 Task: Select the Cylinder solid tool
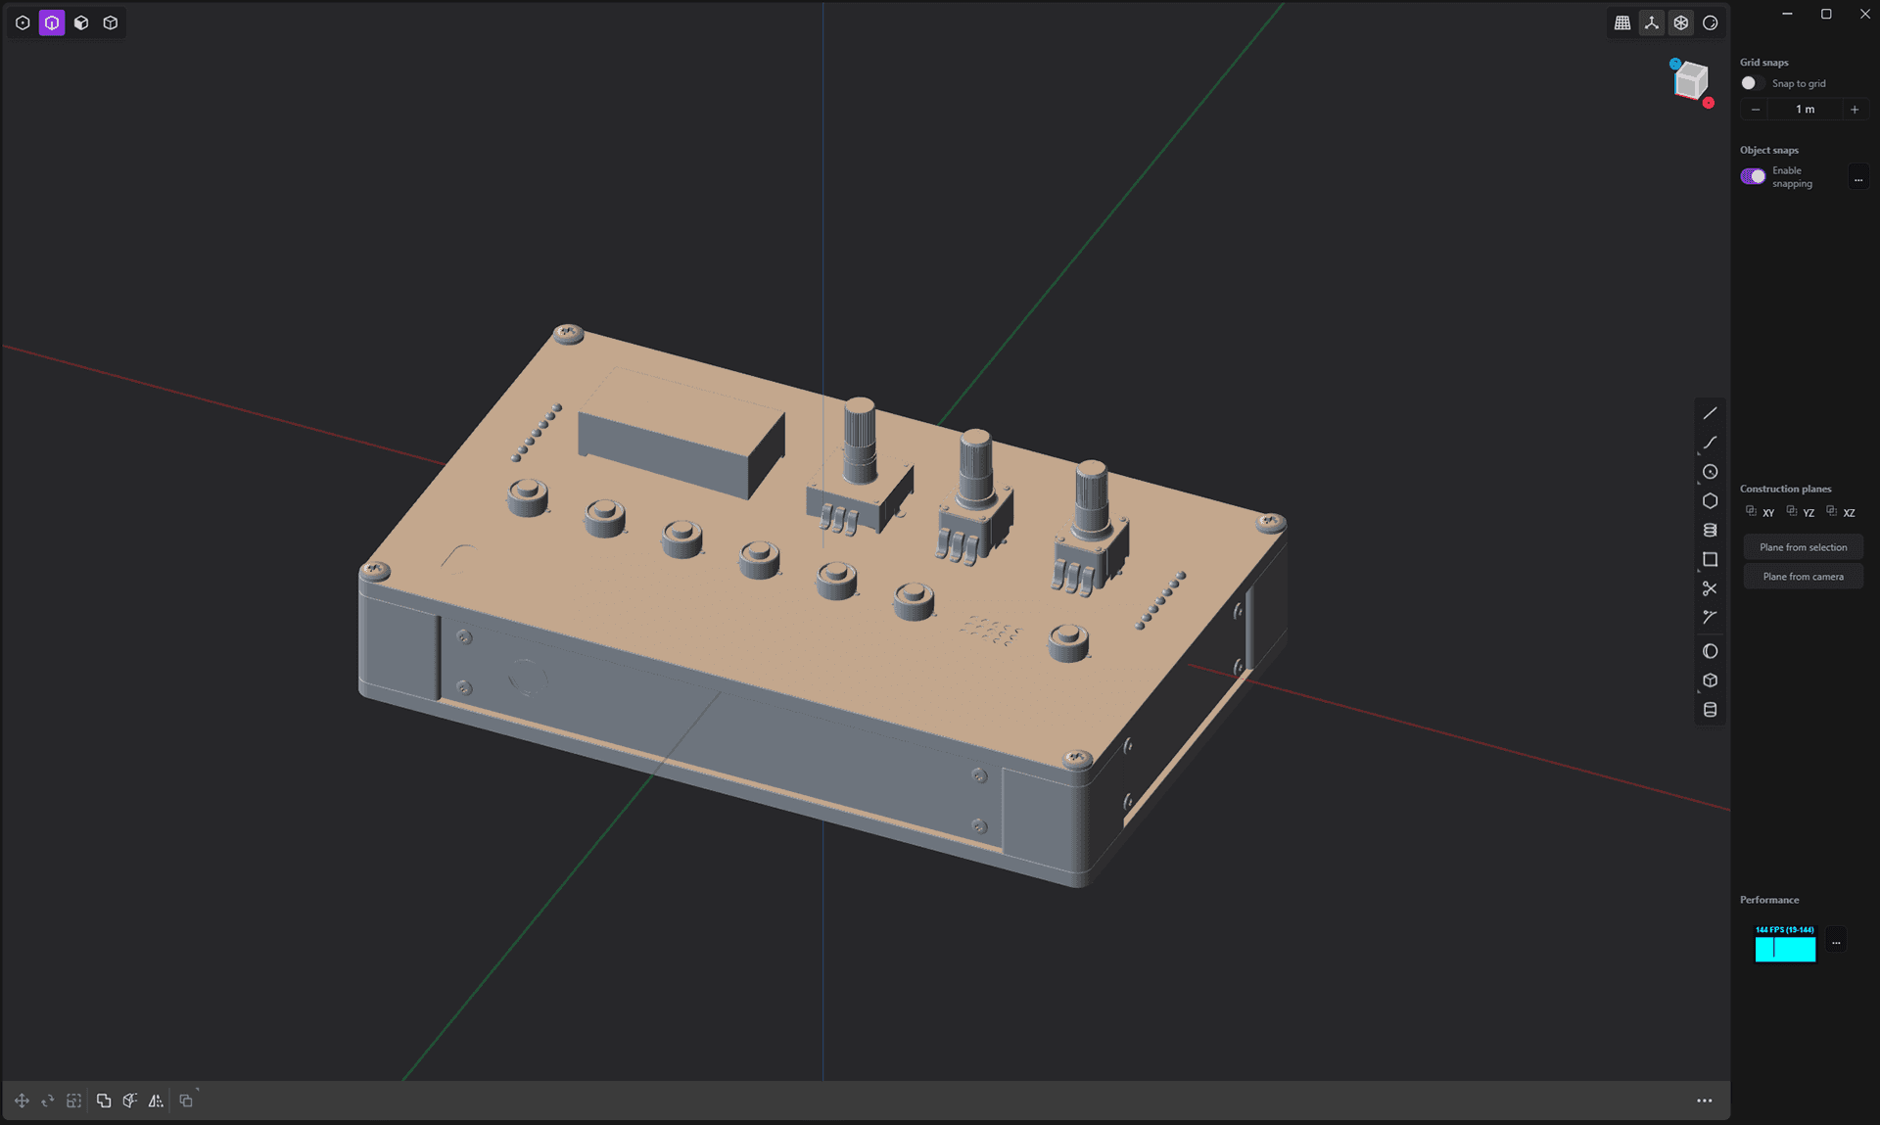point(1710,710)
